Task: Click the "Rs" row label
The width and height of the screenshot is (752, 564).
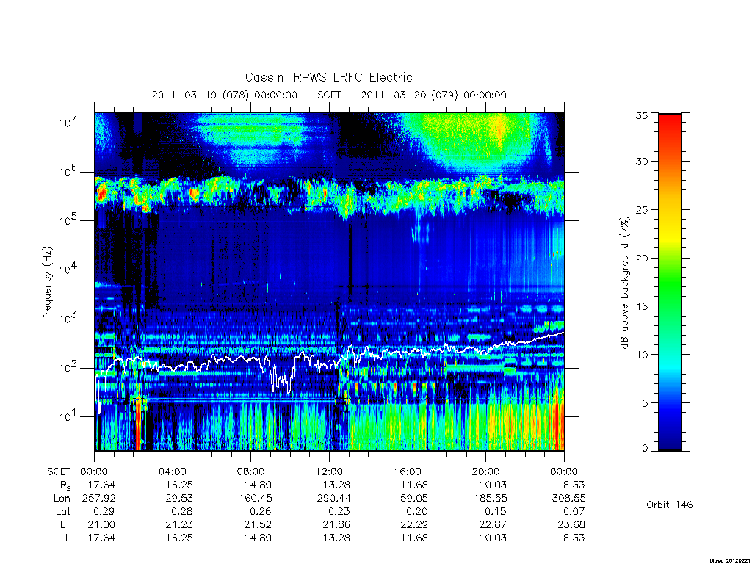Action: tap(65, 485)
